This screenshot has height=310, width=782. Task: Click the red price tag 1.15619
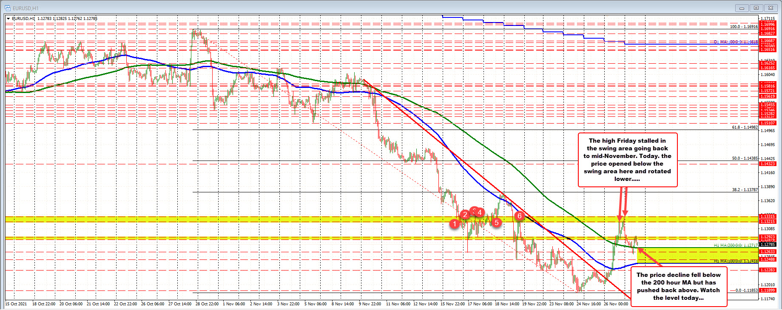(x=768, y=96)
